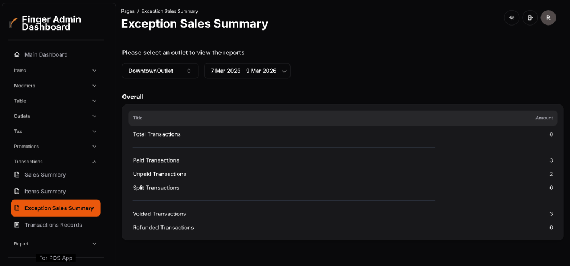Expand the Items sidebar section
Viewport: 570px width, 266px height.
point(55,71)
